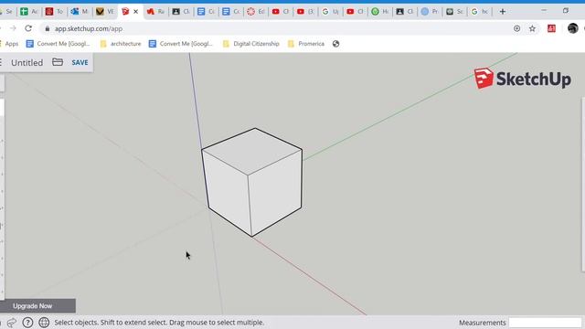Click the red PDF extension icon
585x329 pixels.
point(551,28)
